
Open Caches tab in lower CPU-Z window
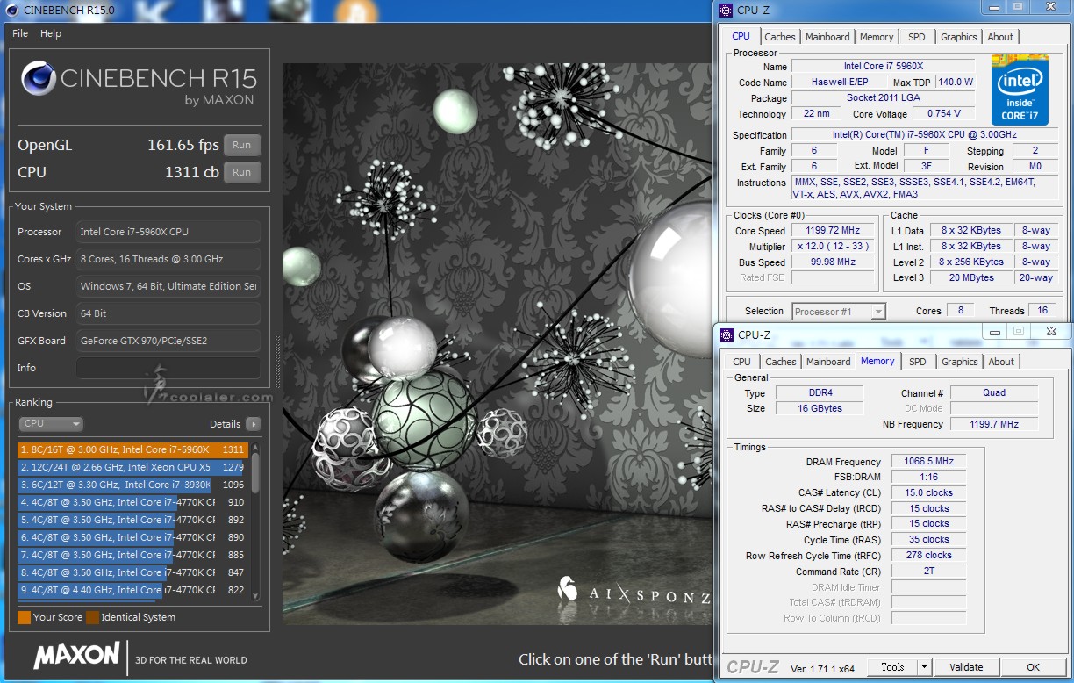click(780, 362)
